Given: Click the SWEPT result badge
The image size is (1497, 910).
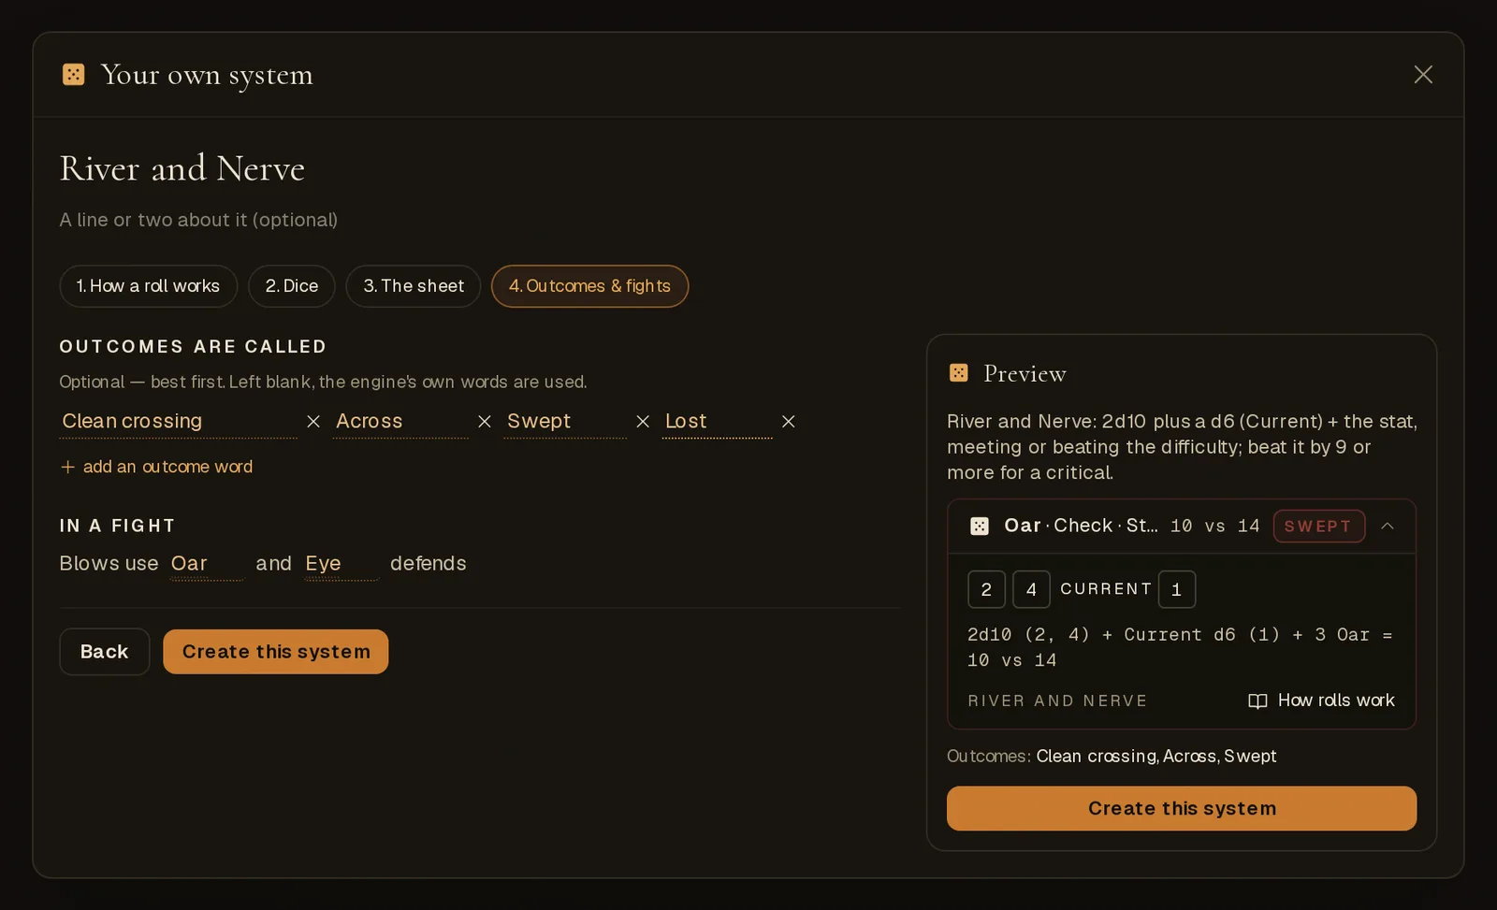Looking at the screenshot, I should click(x=1319, y=527).
